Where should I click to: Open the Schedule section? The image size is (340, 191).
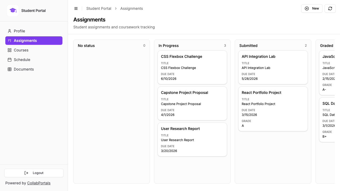[34, 60]
